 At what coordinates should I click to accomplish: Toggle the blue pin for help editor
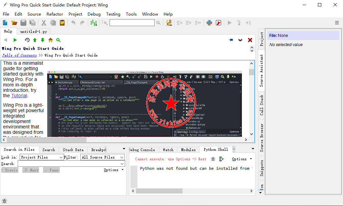[231, 40]
